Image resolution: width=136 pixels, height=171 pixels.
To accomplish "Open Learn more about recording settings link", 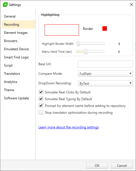I will point(69,127).
